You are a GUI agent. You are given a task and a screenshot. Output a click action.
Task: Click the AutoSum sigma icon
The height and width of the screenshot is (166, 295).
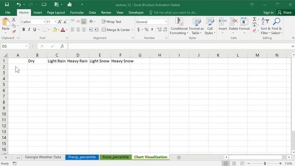pos(254,19)
